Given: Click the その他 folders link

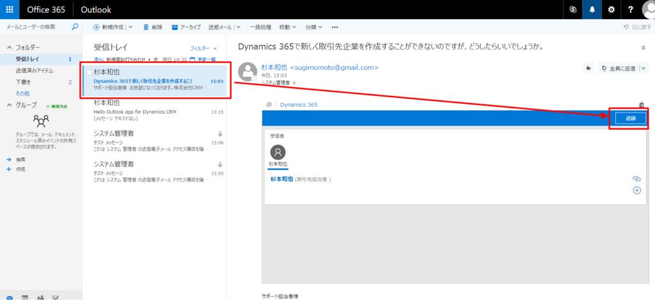Looking at the screenshot, I should click(22, 93).
